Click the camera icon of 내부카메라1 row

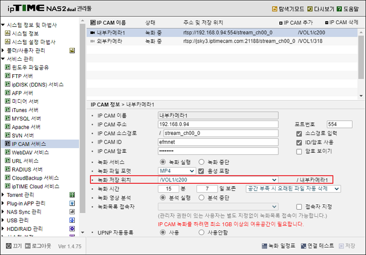pyautogui.click(x=93, y=32)
